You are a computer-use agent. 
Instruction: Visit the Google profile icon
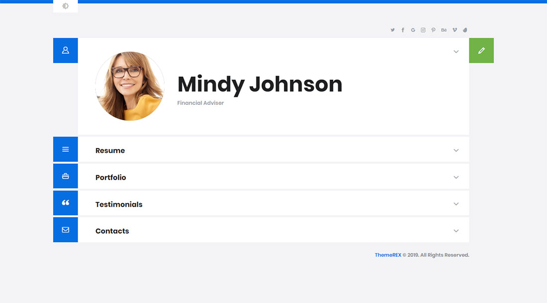click(413, 30)
